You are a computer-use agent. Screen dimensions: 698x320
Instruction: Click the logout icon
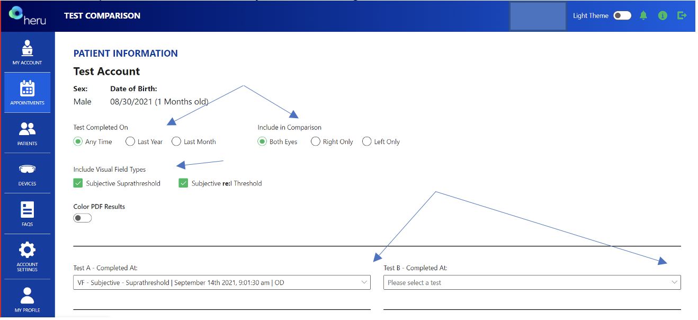coord(682,15)
